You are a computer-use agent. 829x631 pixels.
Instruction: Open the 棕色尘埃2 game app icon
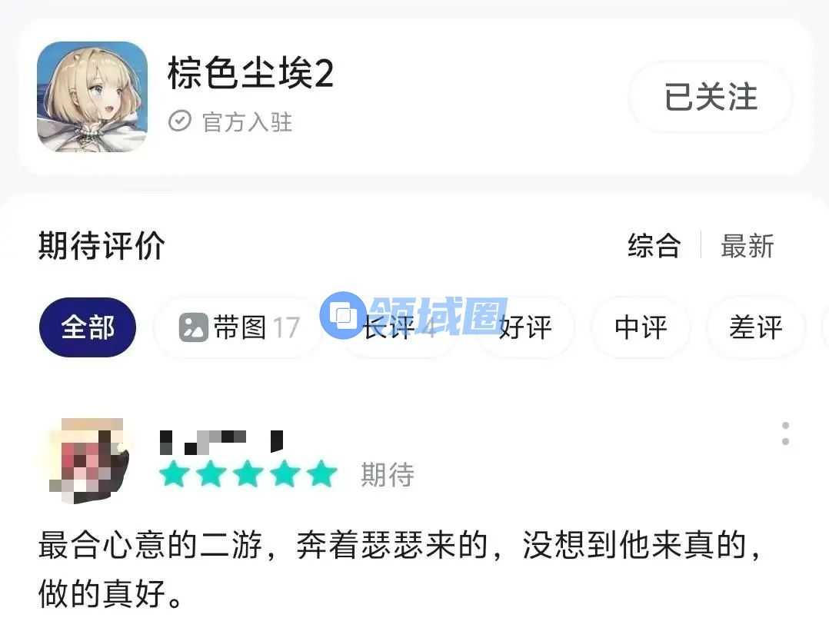coord(92,97)
